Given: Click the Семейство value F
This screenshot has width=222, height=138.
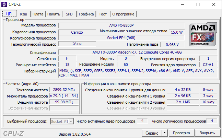Looking at the screenshot, I should click(67, 58).
